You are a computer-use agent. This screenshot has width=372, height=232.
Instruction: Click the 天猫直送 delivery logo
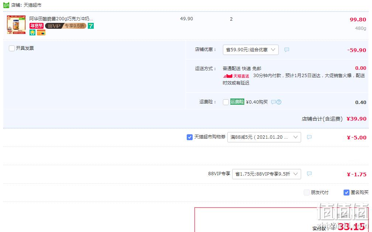click(236, 76)
